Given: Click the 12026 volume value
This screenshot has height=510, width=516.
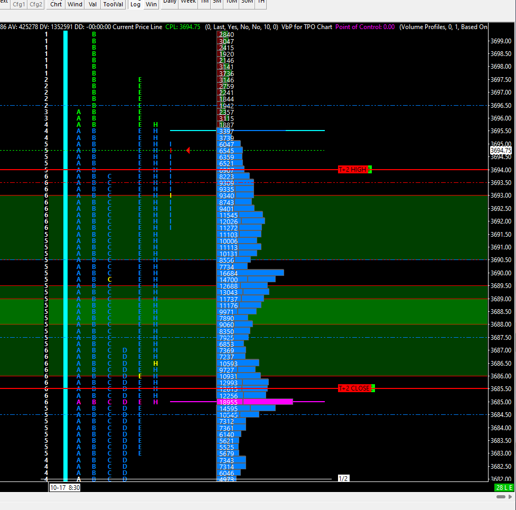Looking at the screenshot, I should click(228, 222).
